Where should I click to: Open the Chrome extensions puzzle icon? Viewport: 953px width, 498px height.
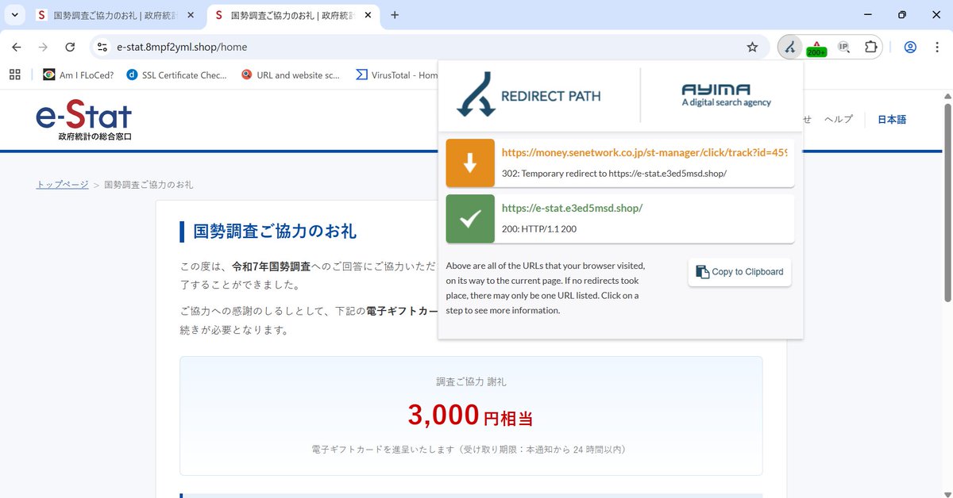coord(870,48)
